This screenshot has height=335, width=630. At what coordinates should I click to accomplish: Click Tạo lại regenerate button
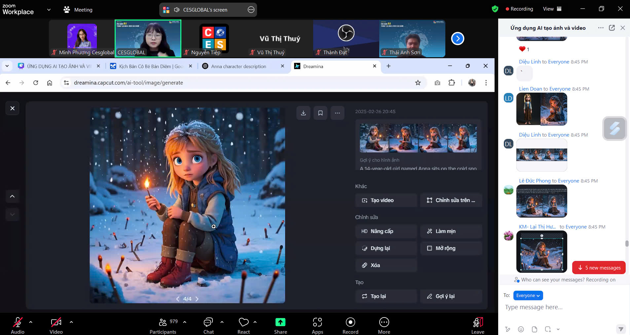[386, 296]
